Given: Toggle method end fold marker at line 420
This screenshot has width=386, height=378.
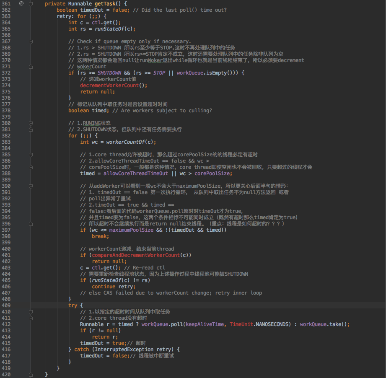Looking at the screenshot, I should click(31, 375).
